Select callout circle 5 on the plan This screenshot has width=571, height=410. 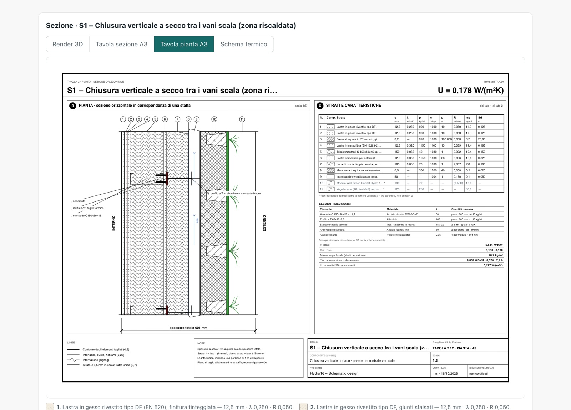(155, 119)
